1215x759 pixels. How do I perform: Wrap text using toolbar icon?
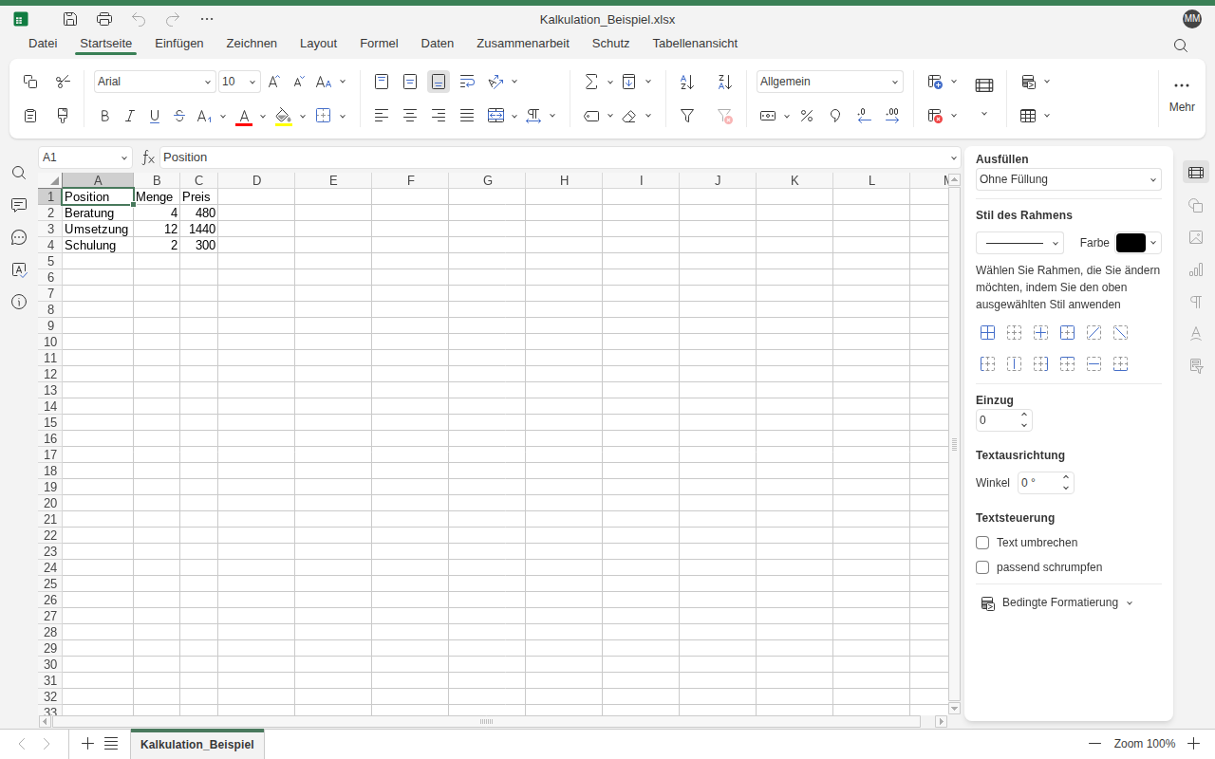pyautogui.click(x=467, y=82)
